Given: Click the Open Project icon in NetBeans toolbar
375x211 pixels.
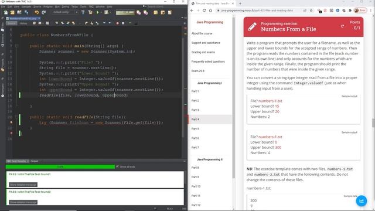Looking at the screenshot, I should click(19, 12).
